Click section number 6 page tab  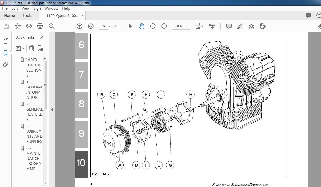tap(81, 45)
